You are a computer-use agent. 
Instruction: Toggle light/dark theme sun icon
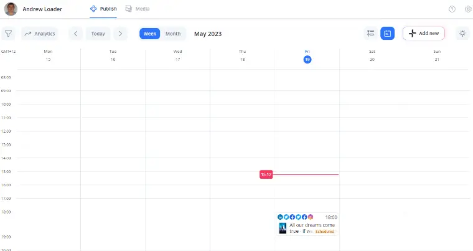click(x=462, y=34)
